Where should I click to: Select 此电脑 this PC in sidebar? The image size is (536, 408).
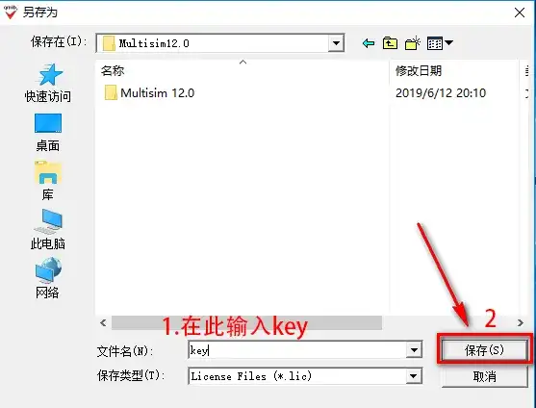48,229
